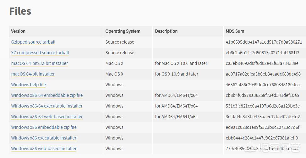Image resolution: width=306 pixels, height=158 pixels.
Task: Click the MD5 Sum column header
Action: [235, 31]
